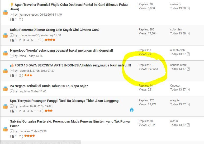Screen dimensions: 204x144
Task: Click blue flame hot thread icon
Action: point(132,110)
